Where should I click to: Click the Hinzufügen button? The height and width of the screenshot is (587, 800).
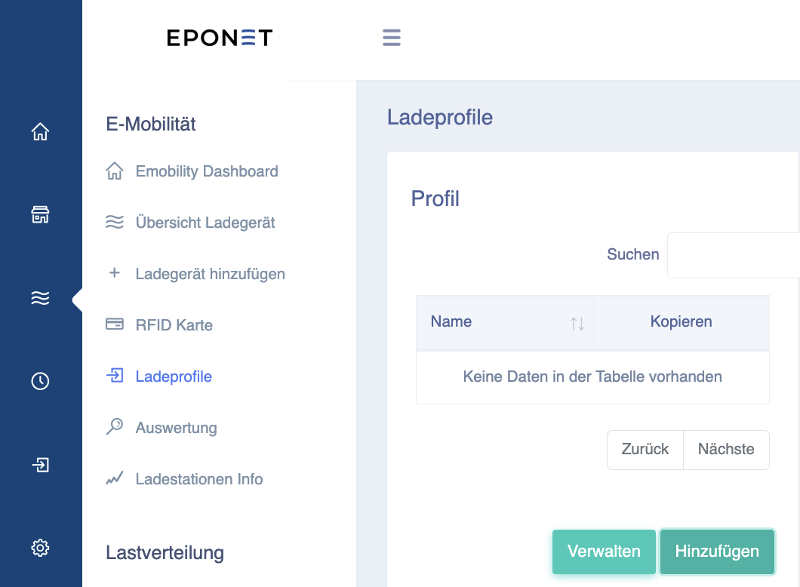(x=717, y=552)
